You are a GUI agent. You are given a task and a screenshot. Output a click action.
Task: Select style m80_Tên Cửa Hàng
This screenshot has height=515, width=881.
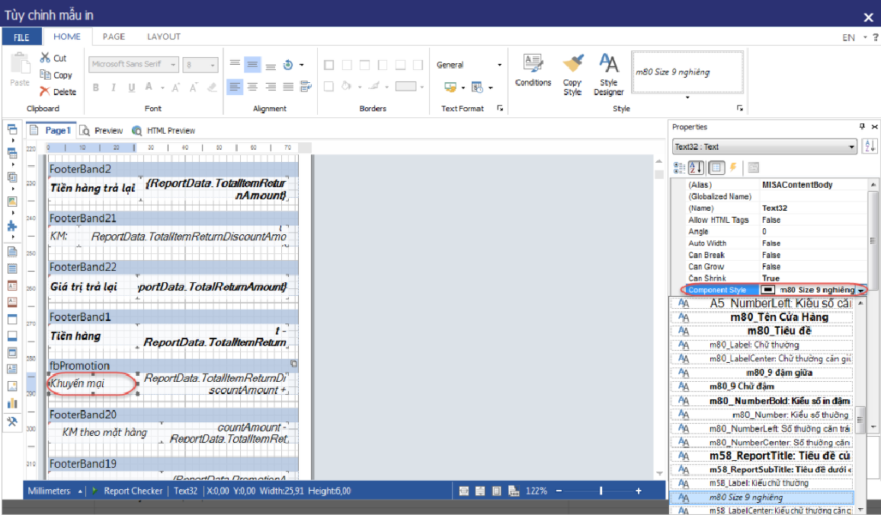pyautogui.click(x=762, y=317)
